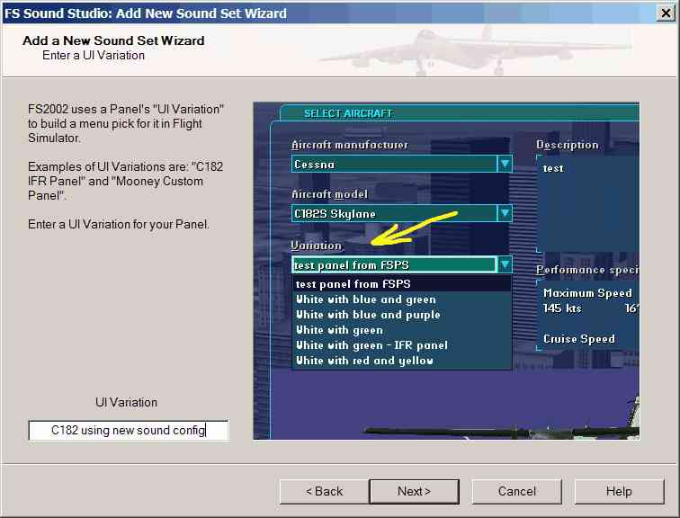Choose 'White with red and yellow'
Viewport: 680px width, 518px height.
click(x=402, y=361)
